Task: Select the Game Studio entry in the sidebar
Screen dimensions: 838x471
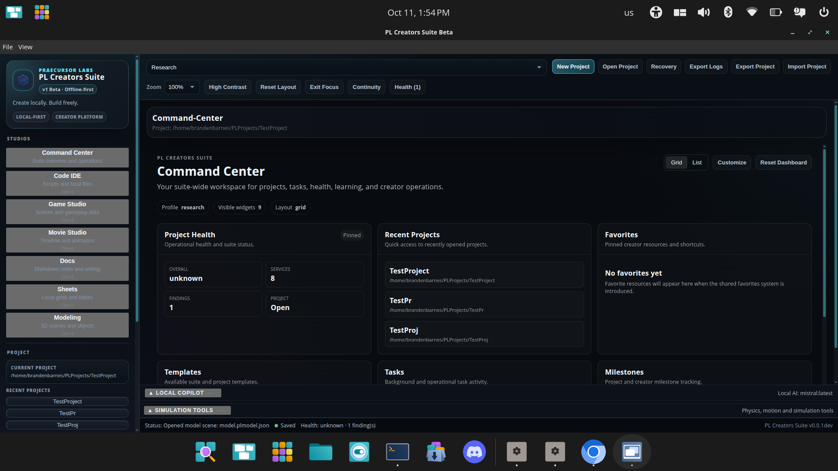Action: 67,212
